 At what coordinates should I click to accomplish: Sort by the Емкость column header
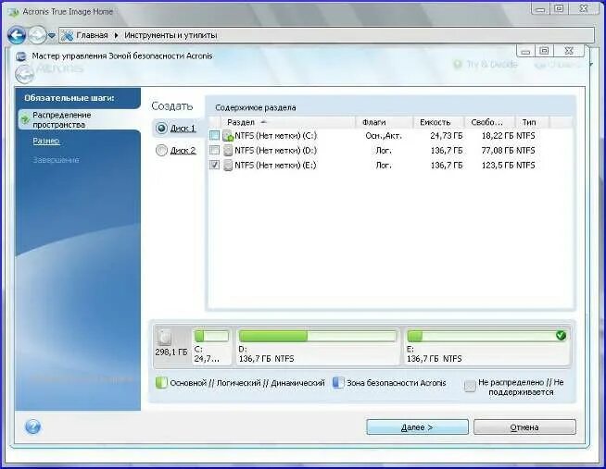438,122
